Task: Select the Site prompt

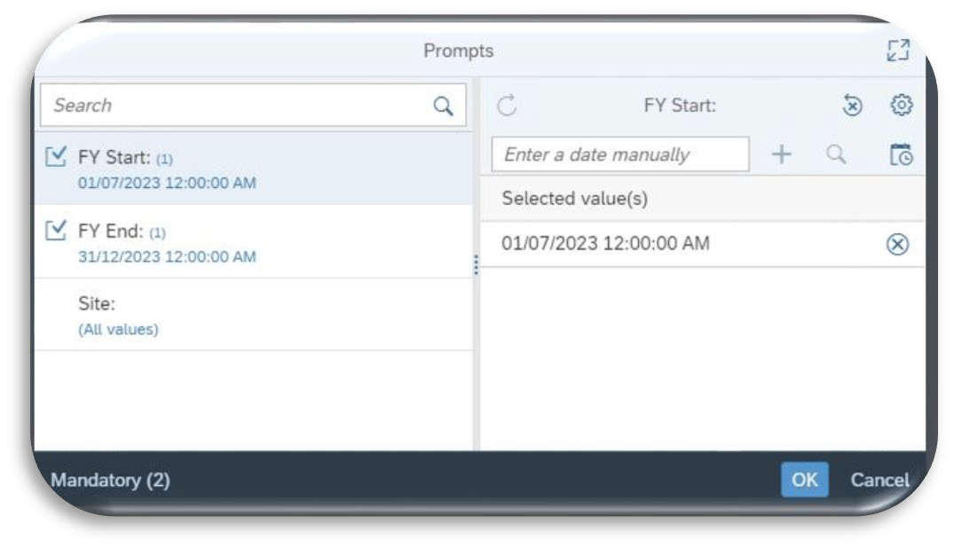Action: click(x=254, y=315)
